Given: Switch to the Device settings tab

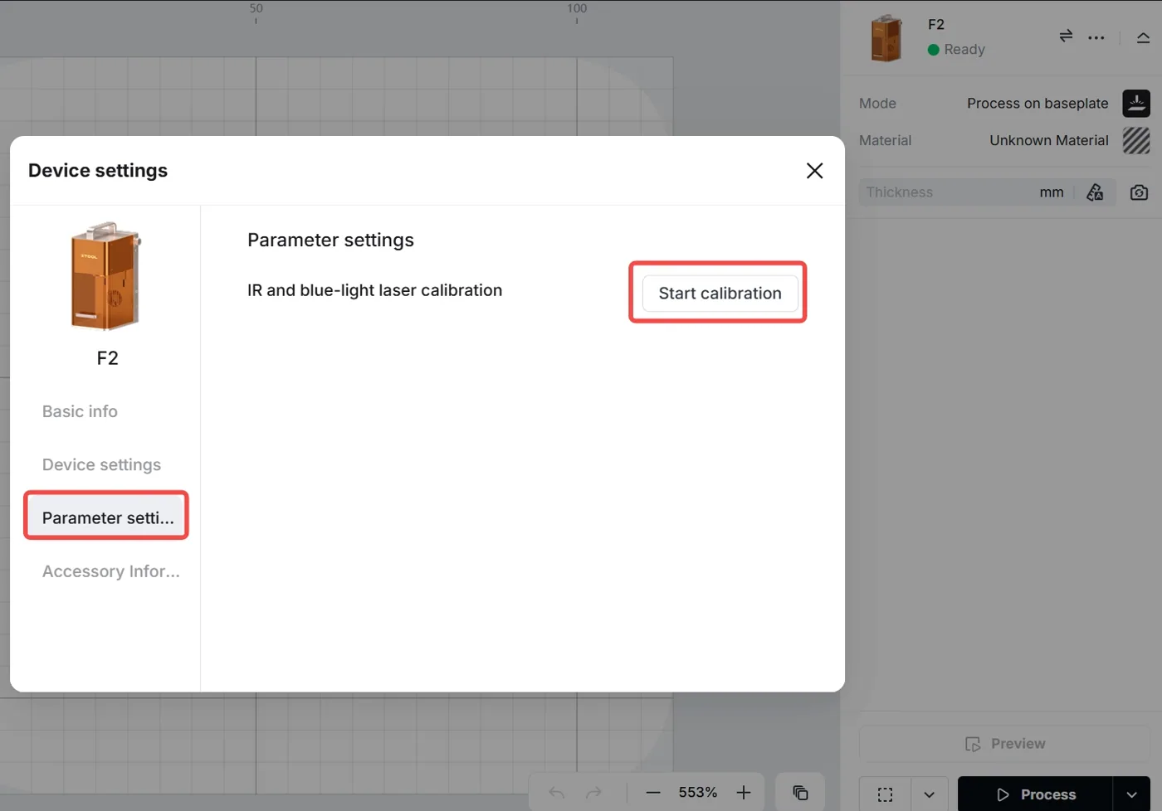Looking at the screenshot, I should 101,464.
